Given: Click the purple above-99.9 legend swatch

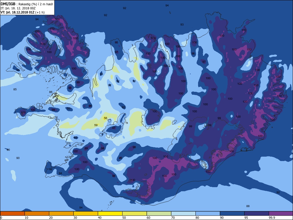Looking at the screenshot, I should tap(281, 214).
